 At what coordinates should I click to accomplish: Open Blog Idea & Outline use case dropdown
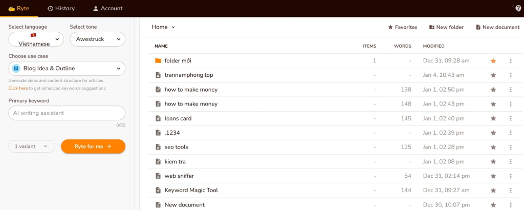click(x=67, y=68)
